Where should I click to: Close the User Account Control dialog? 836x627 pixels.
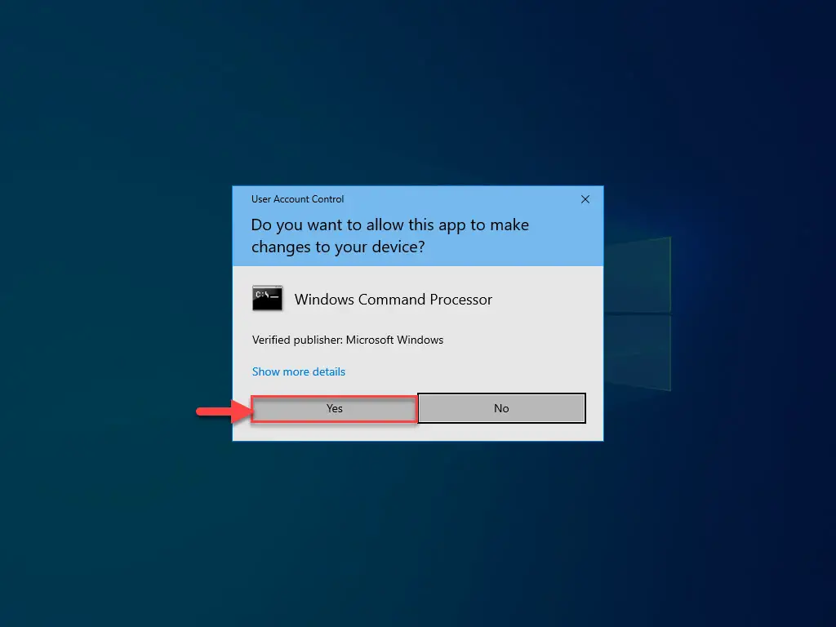pos(585,199)
